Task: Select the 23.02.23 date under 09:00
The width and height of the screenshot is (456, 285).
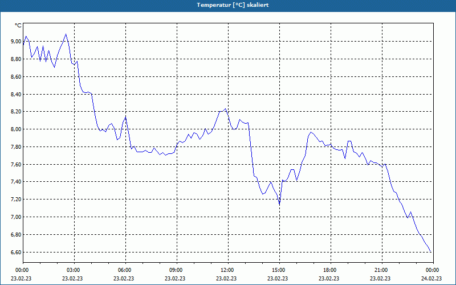Action: (175, 278)
